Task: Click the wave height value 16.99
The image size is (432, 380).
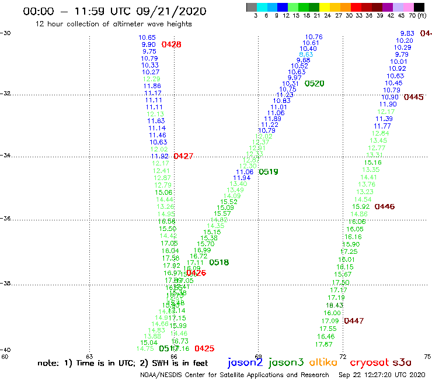Action: coord(202,250)
